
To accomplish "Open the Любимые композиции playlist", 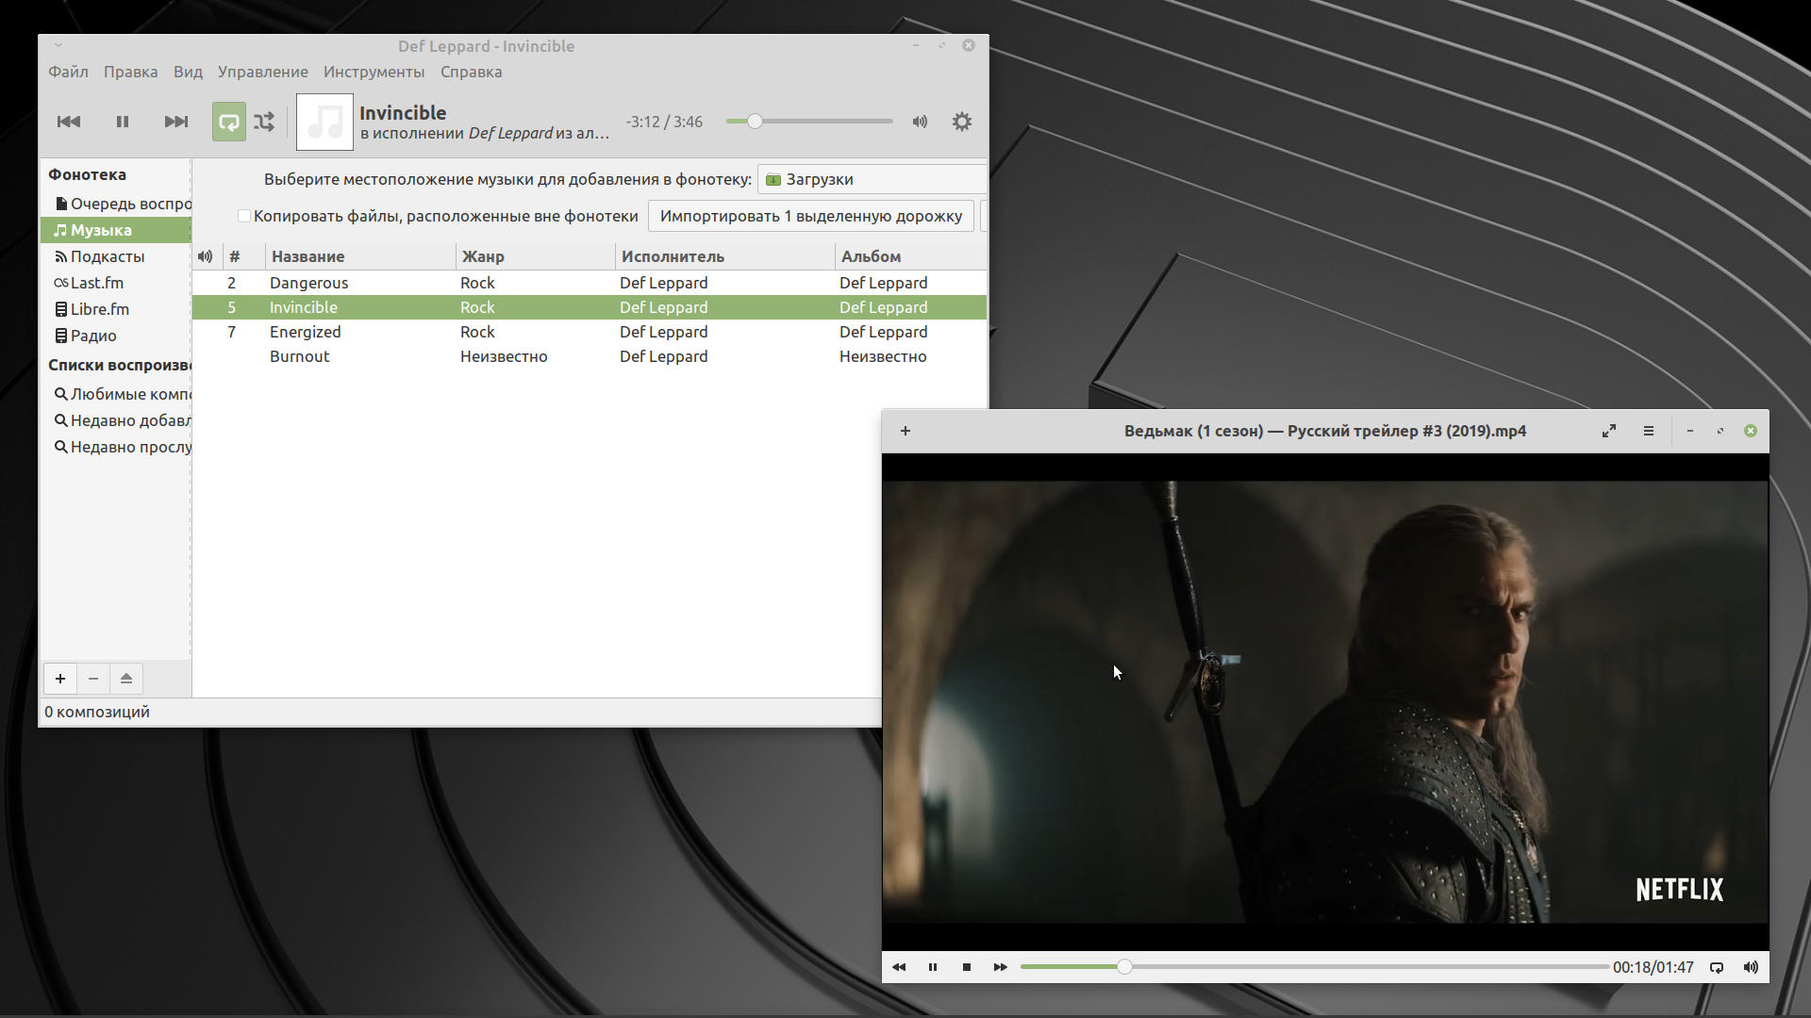I will tap(116, 394).
